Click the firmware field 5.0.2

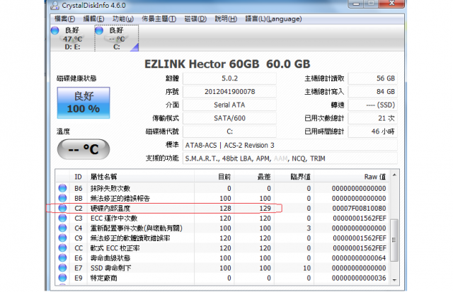pos(229,78)
